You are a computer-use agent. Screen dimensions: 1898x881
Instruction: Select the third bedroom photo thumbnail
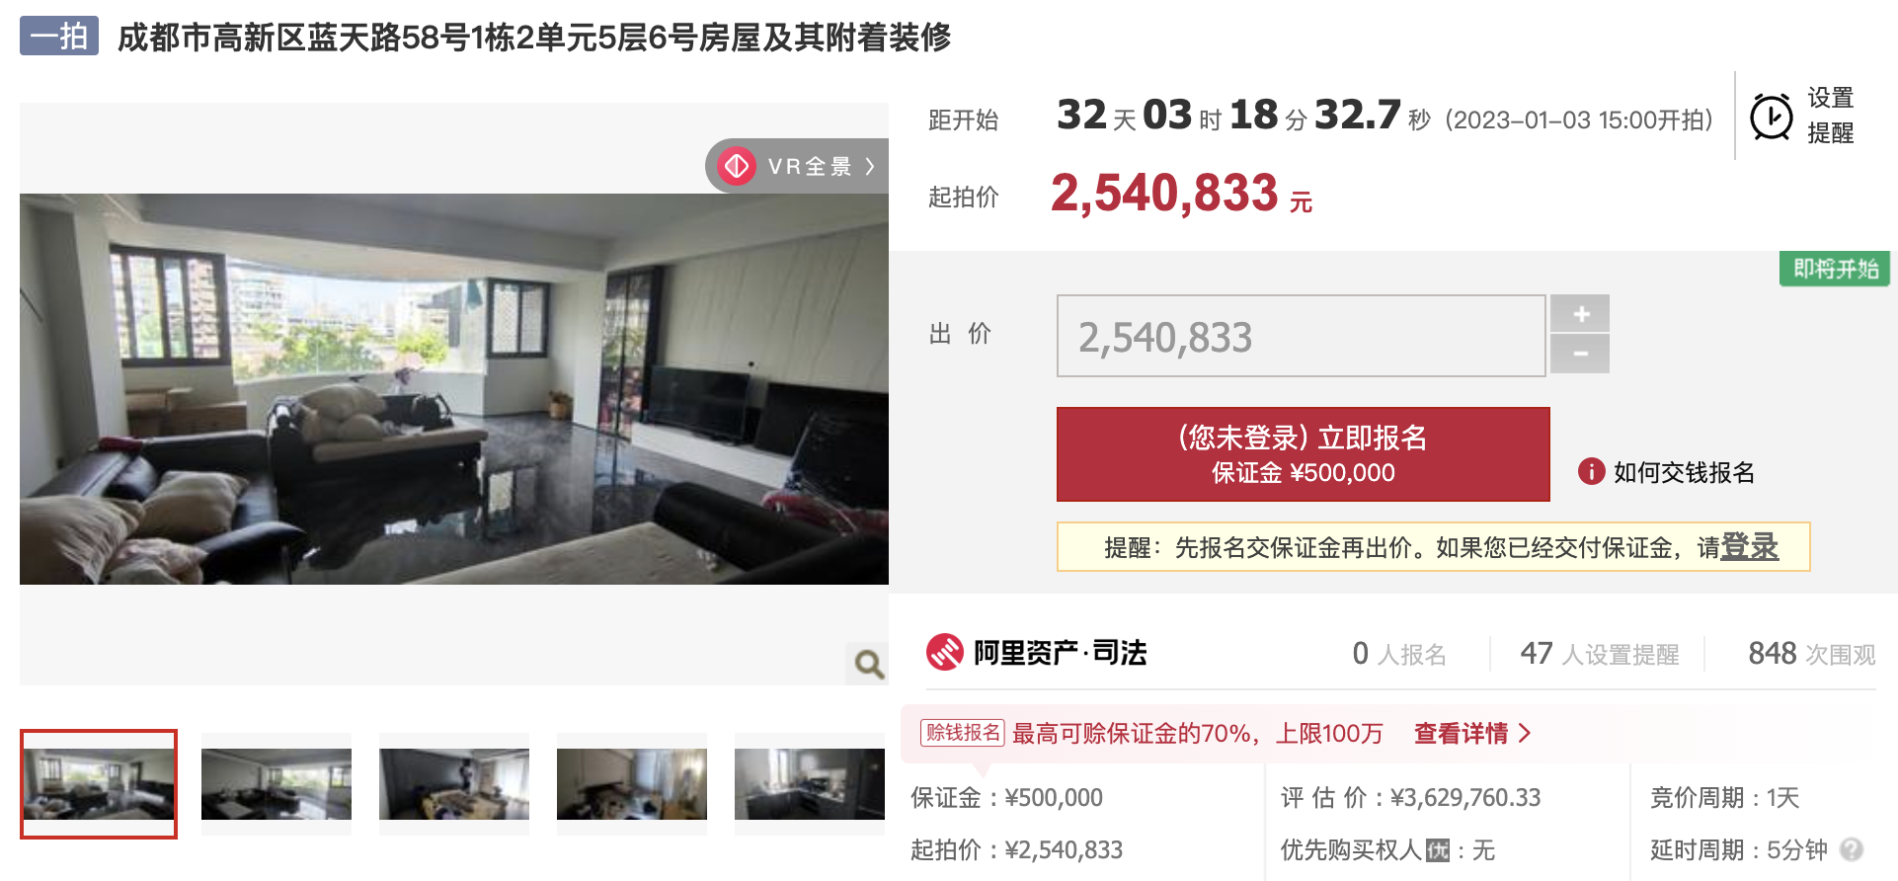(x=454, y=784)
